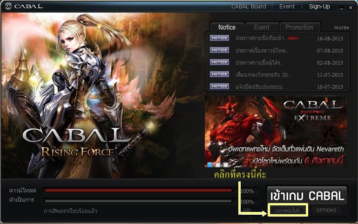This screenshot has height=224, width=358.
Task: Open the CABAL Extreme promotional banner
Action: tap(276, 132)
